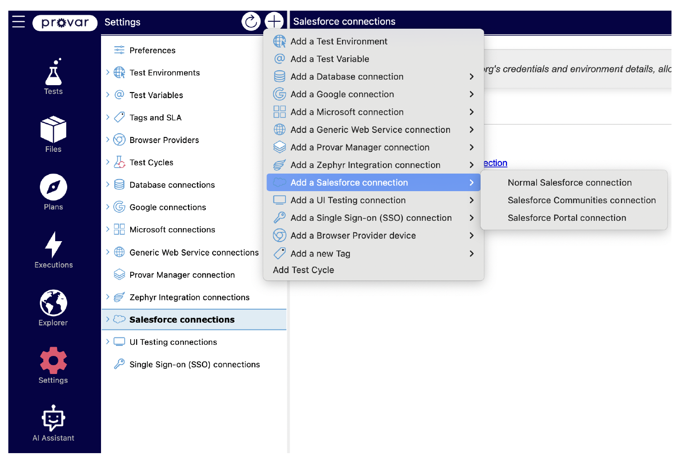Viewport: 684px width, 461px height.
Task: Click the plus add icon
Action: [x=274, y=21]
